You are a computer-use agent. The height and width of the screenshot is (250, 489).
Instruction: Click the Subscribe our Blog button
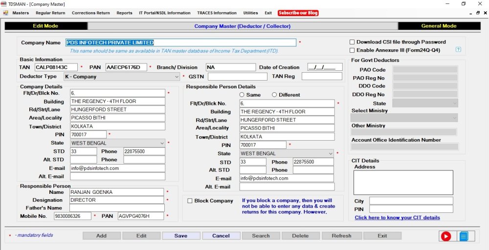(x=298, y=13)
